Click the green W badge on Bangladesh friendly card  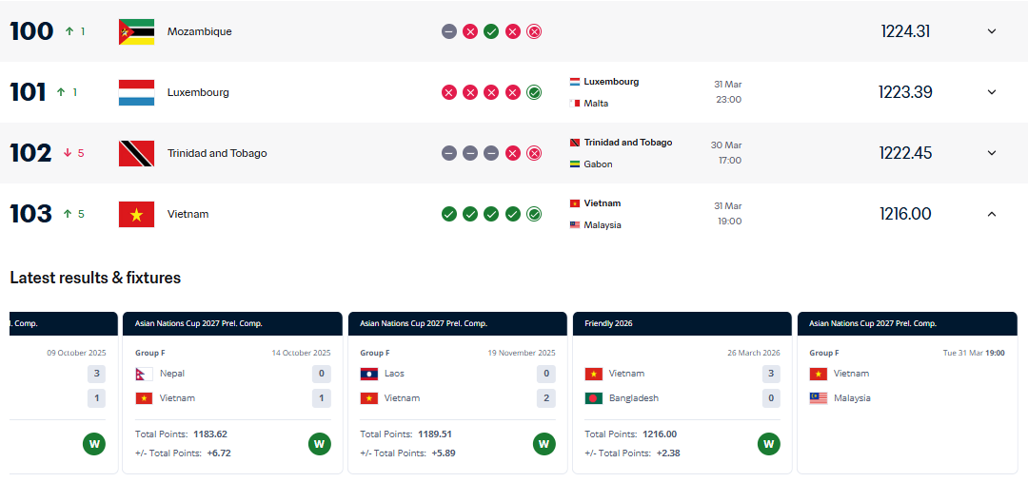(769, 444)
